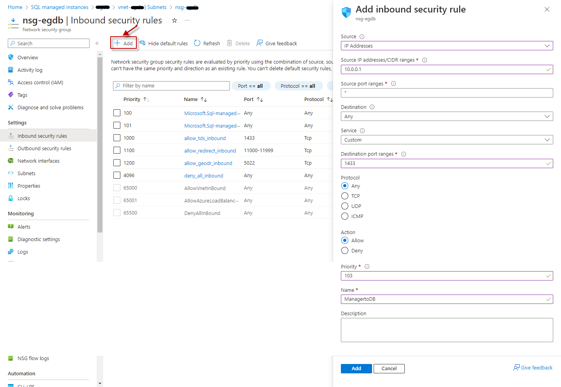Select the Allow action radio button
The height and width of the screenshot is (387, 561).
tap(345, 240)
